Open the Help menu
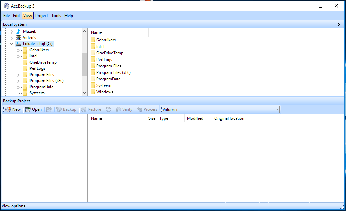 69,16
